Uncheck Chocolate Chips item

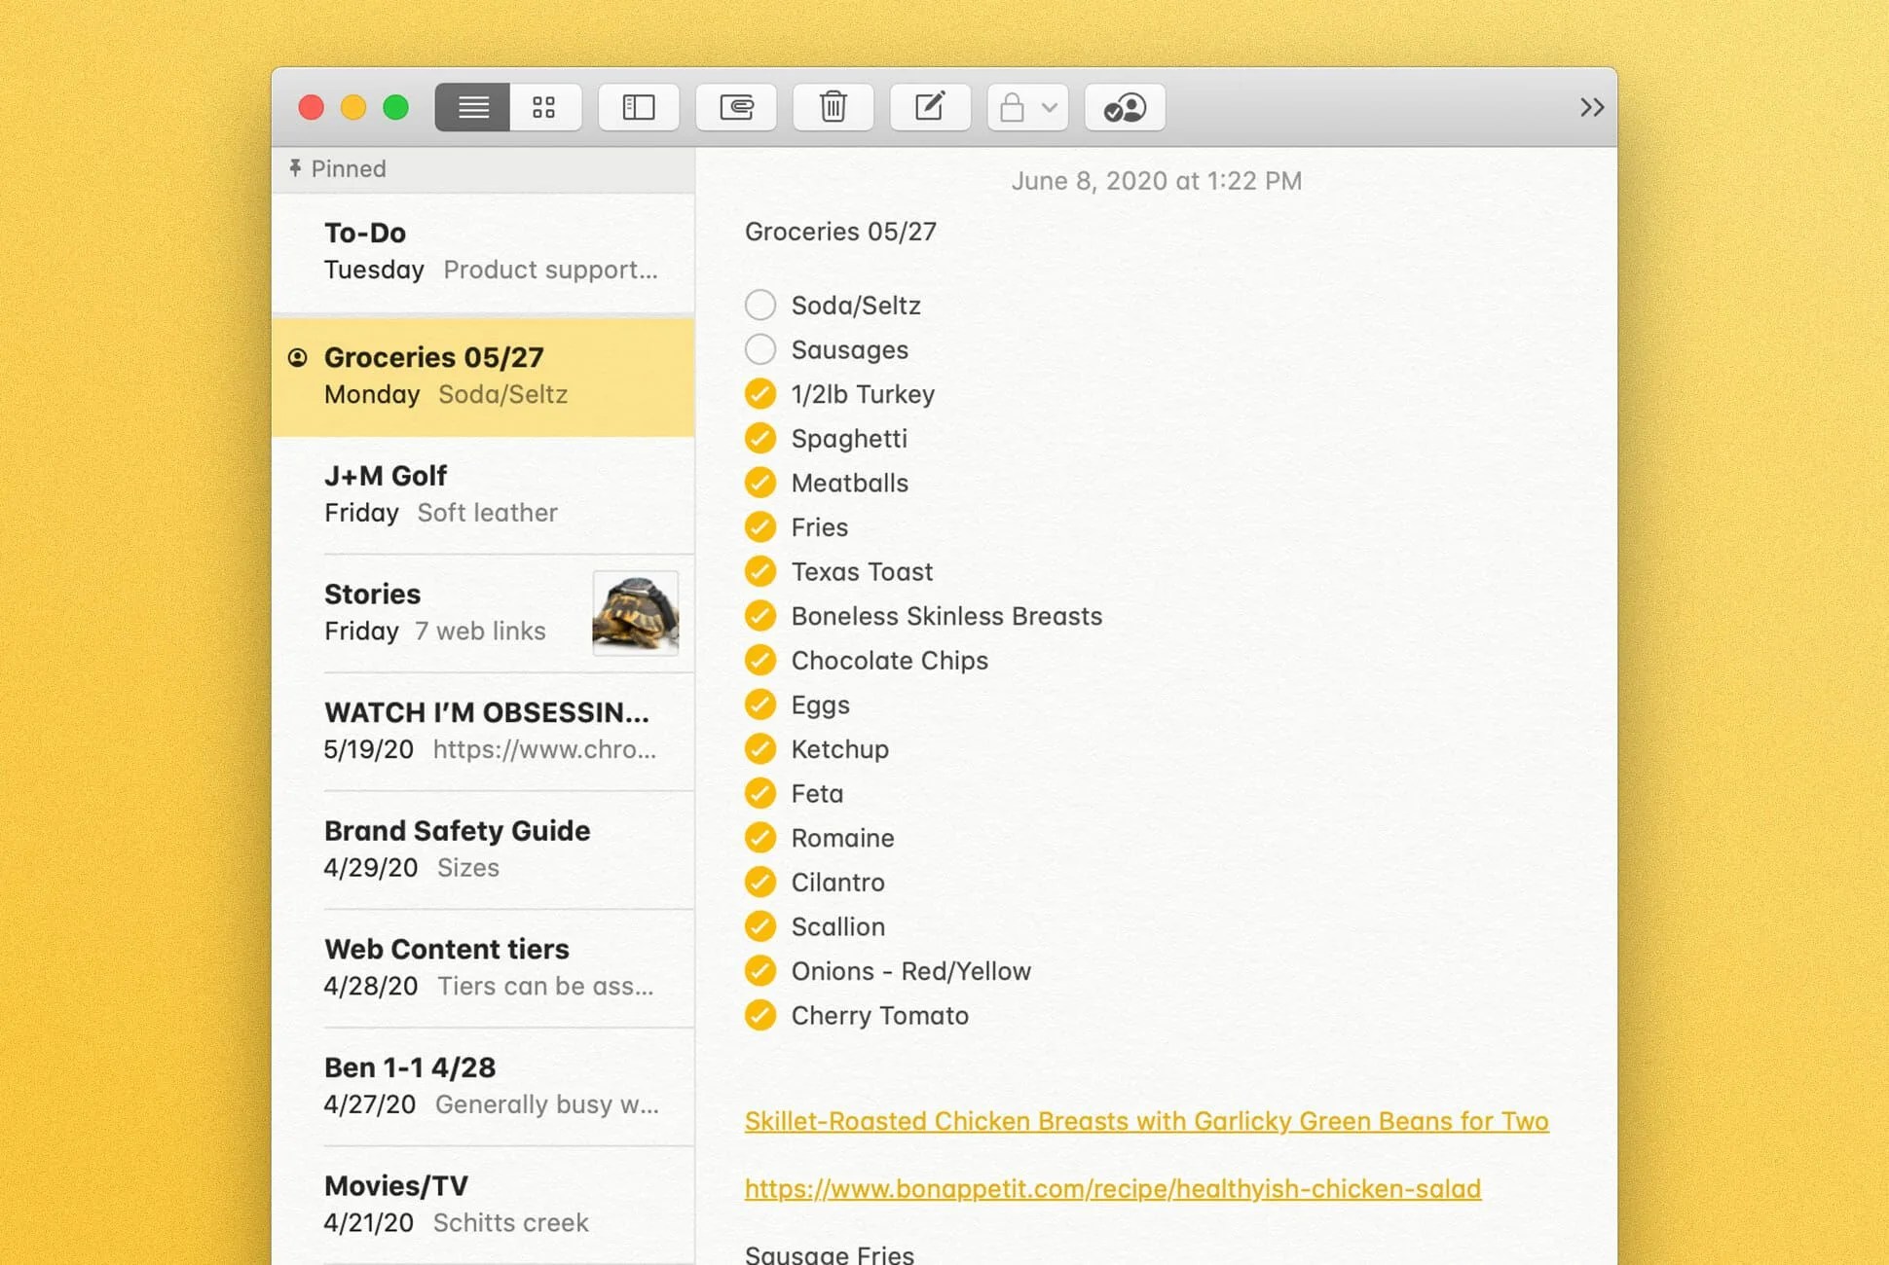(760, 660)
